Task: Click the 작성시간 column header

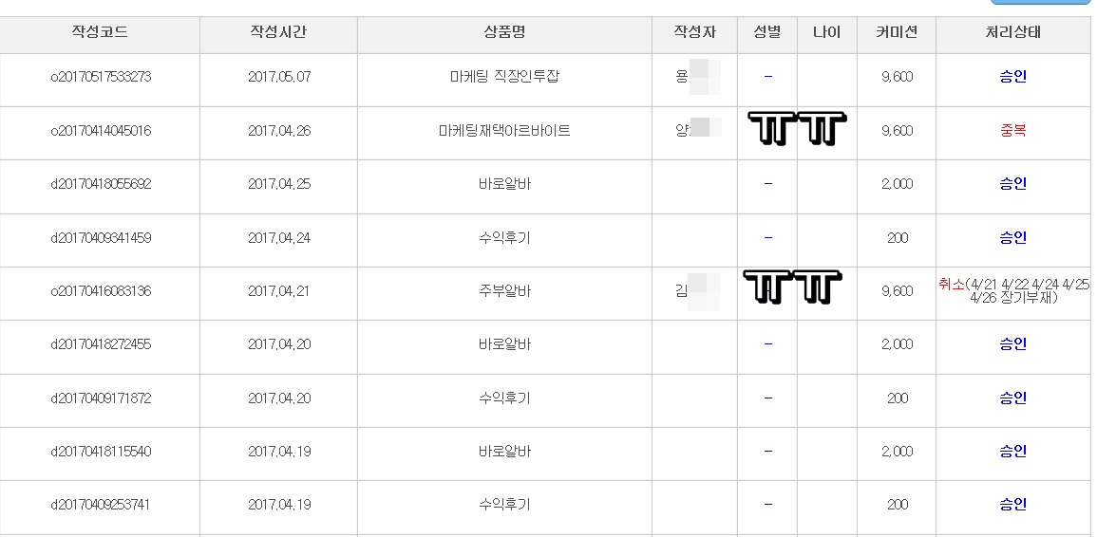Action: (278, 32)
